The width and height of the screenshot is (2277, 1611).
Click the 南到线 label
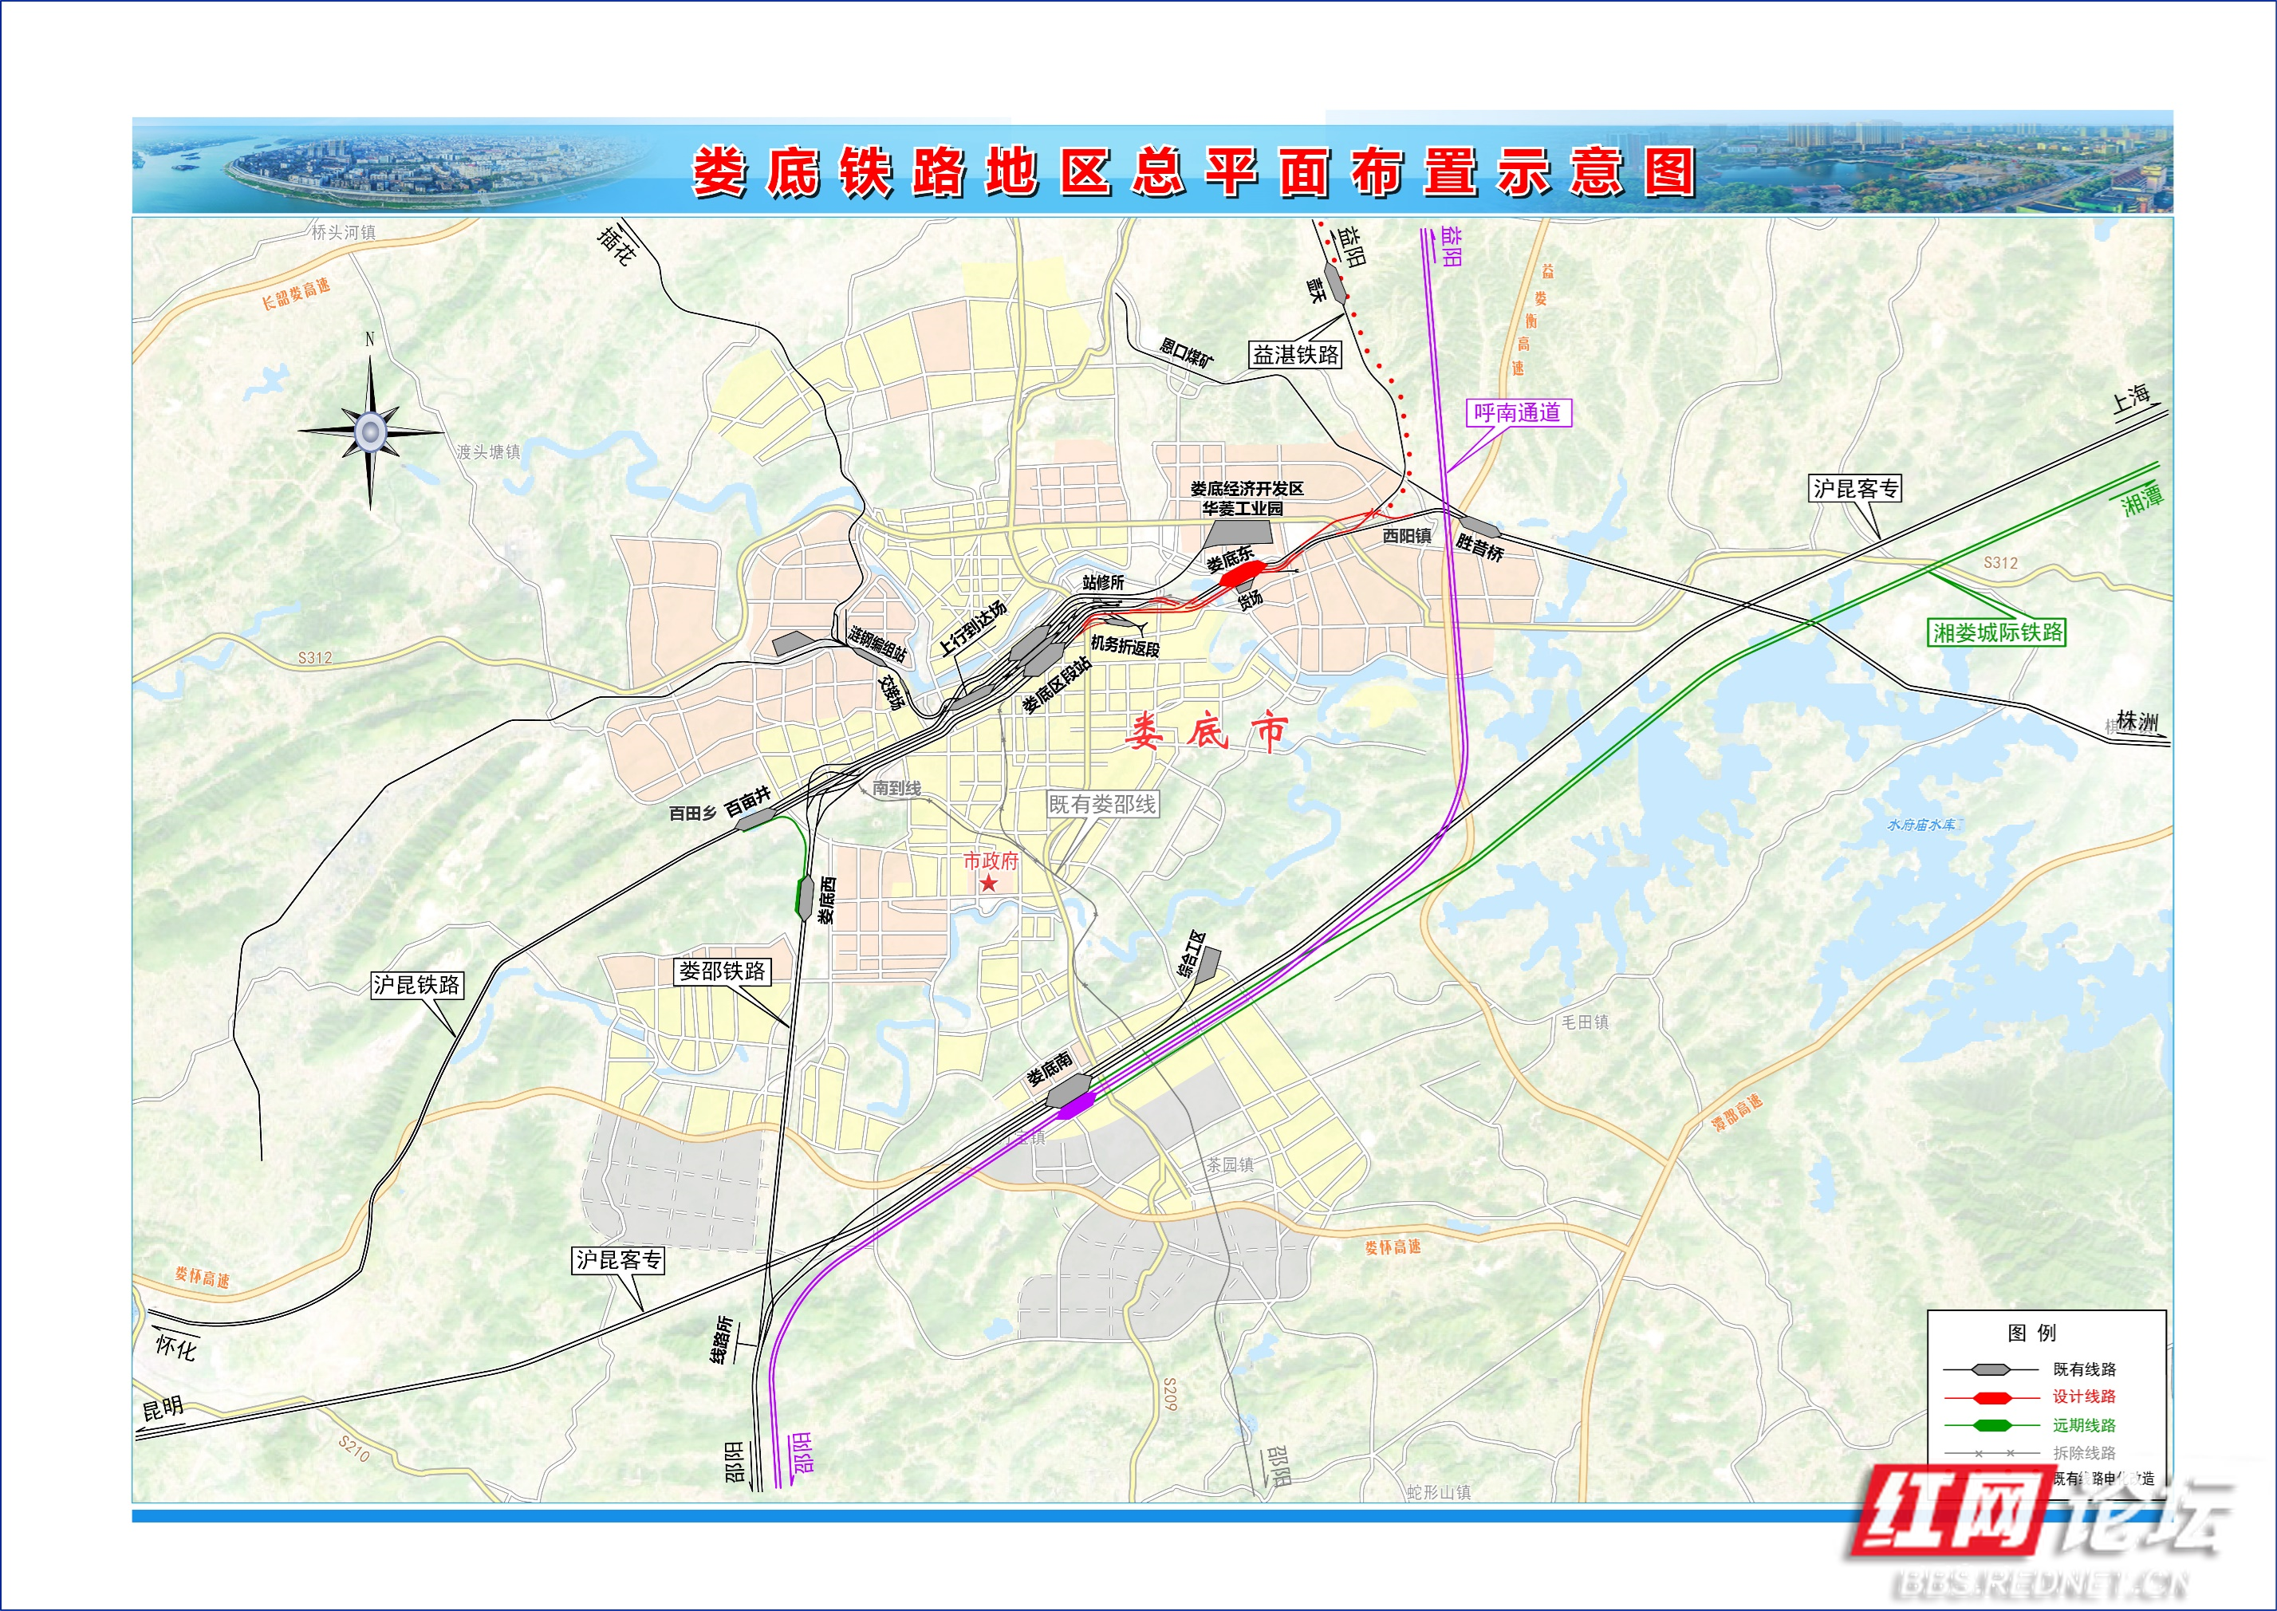(896, 789)
